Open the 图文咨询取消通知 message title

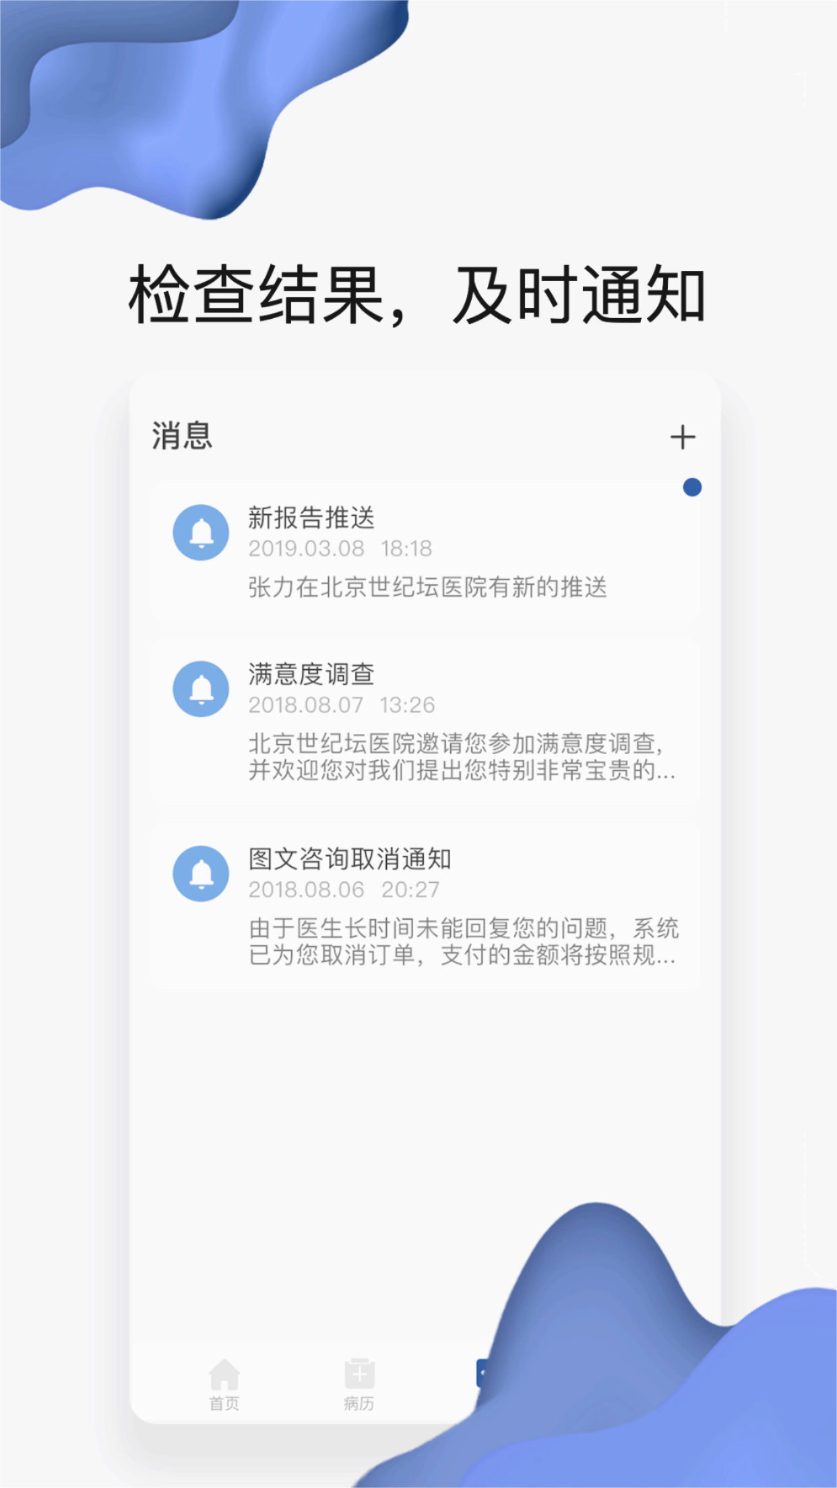[x=350, y=859]
